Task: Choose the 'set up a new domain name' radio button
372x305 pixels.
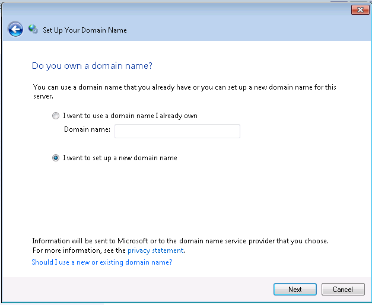Action: (x=56, y=158)
